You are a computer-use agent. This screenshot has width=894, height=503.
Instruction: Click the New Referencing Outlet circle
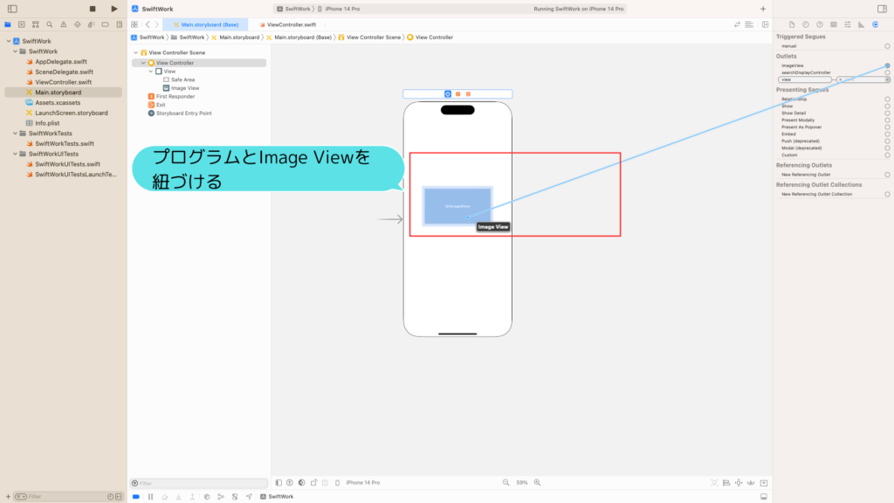click(887, 175)
